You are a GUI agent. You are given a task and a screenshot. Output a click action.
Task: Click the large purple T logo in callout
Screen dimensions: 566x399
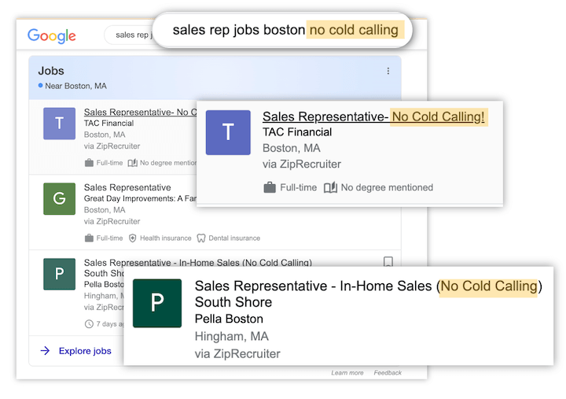228,132
